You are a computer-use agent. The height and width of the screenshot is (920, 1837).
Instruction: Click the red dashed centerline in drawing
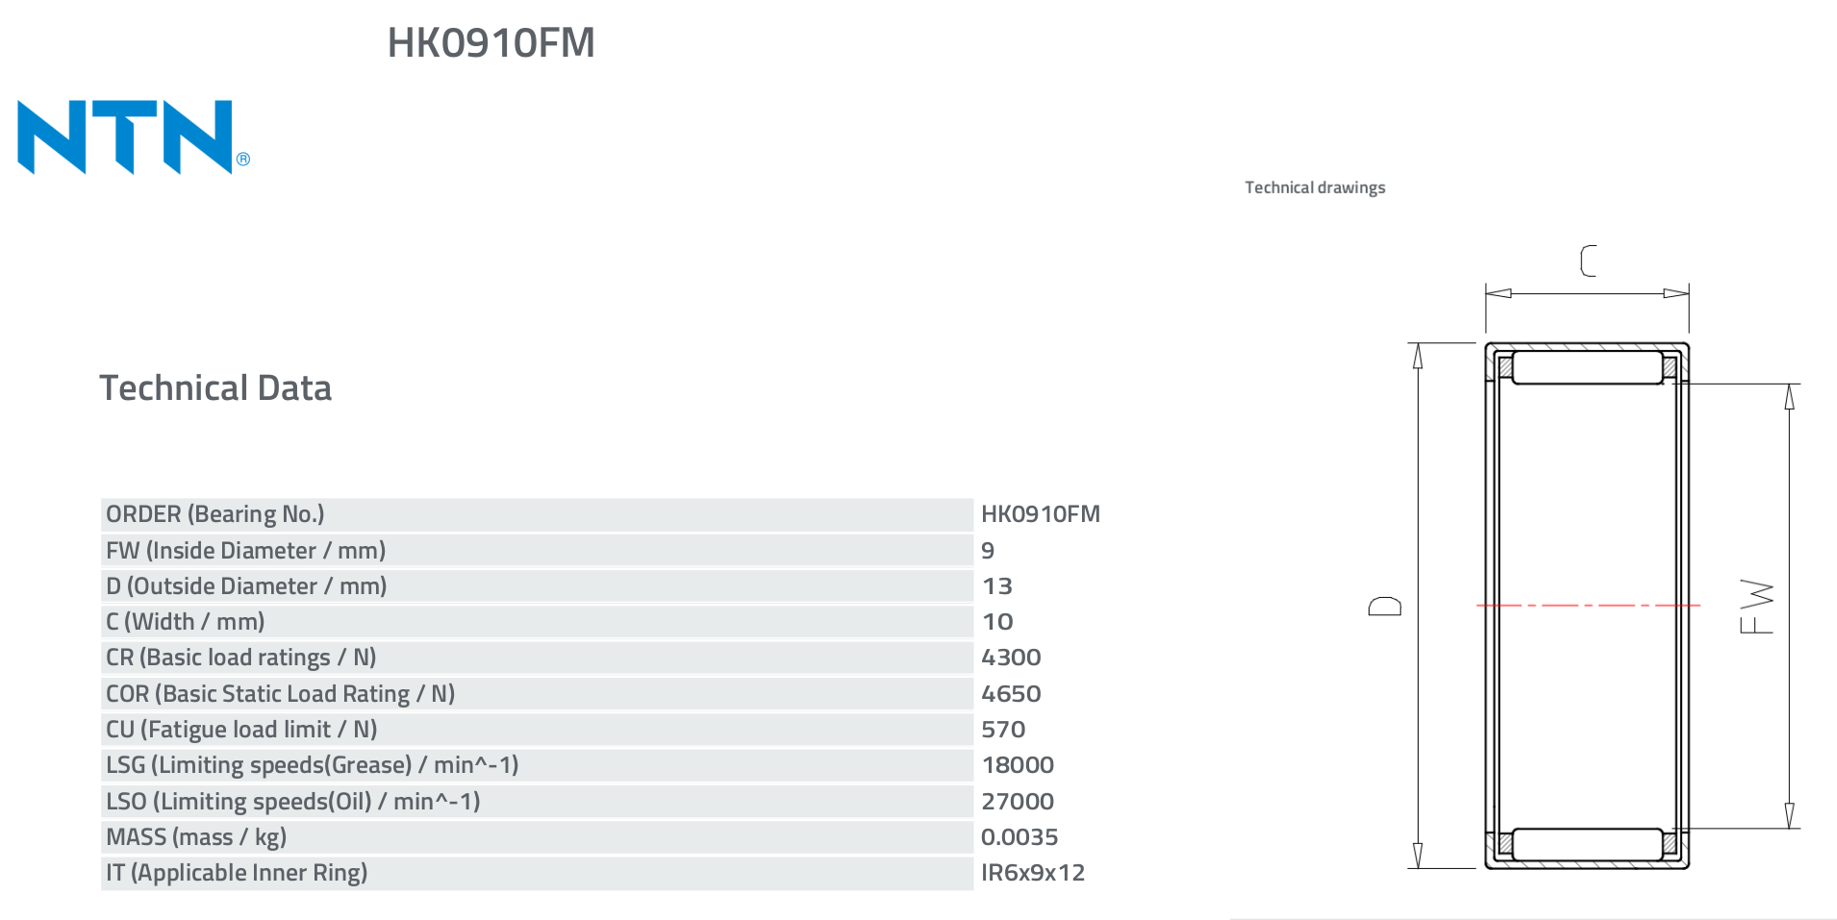tap(1587, 606)
